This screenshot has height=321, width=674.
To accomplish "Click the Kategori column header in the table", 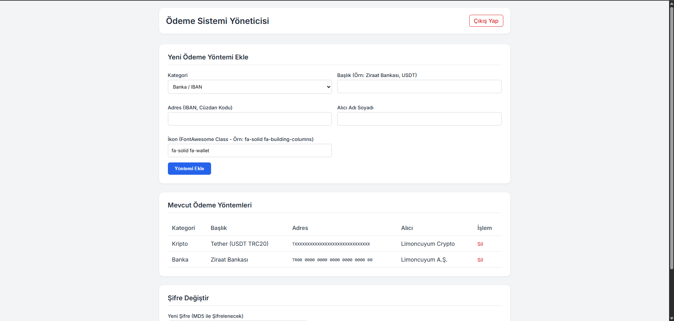I will coord(183,228).
